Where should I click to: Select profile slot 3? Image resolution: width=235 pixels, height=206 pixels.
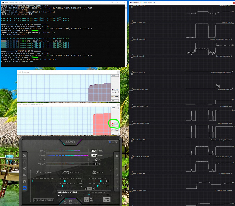point(116,175)
